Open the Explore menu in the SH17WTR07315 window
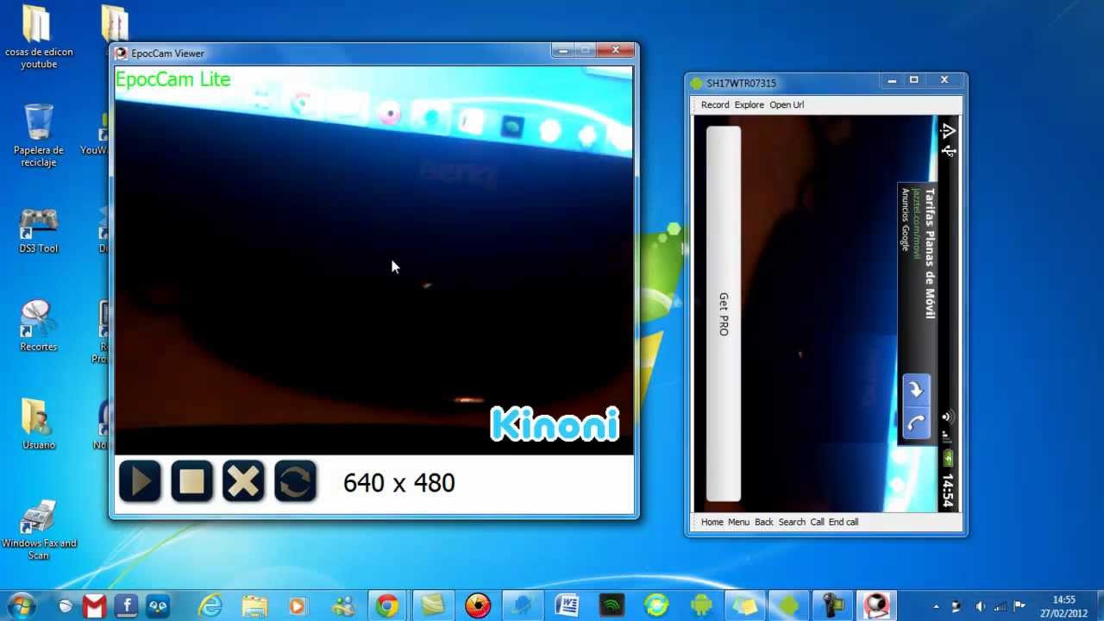Screen dimensions: 1104x621 tap(749, 104)
